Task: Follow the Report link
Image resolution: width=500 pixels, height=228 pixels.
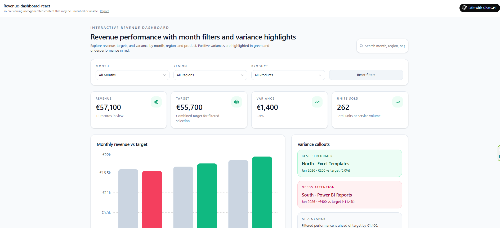Action: [104, 11]
